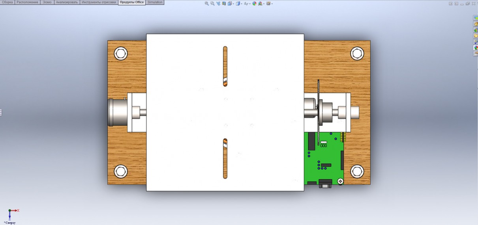The image size is (478, 225).
Task: Select the Zoom to Area tool
Action: [212, 4]
